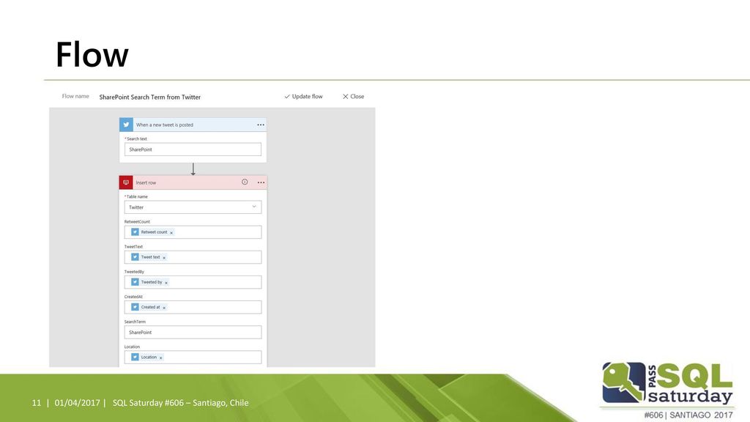Click the Twitter icon on the trigger card

click(x=126, y=125)
